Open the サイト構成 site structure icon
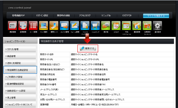 (43, 26)
